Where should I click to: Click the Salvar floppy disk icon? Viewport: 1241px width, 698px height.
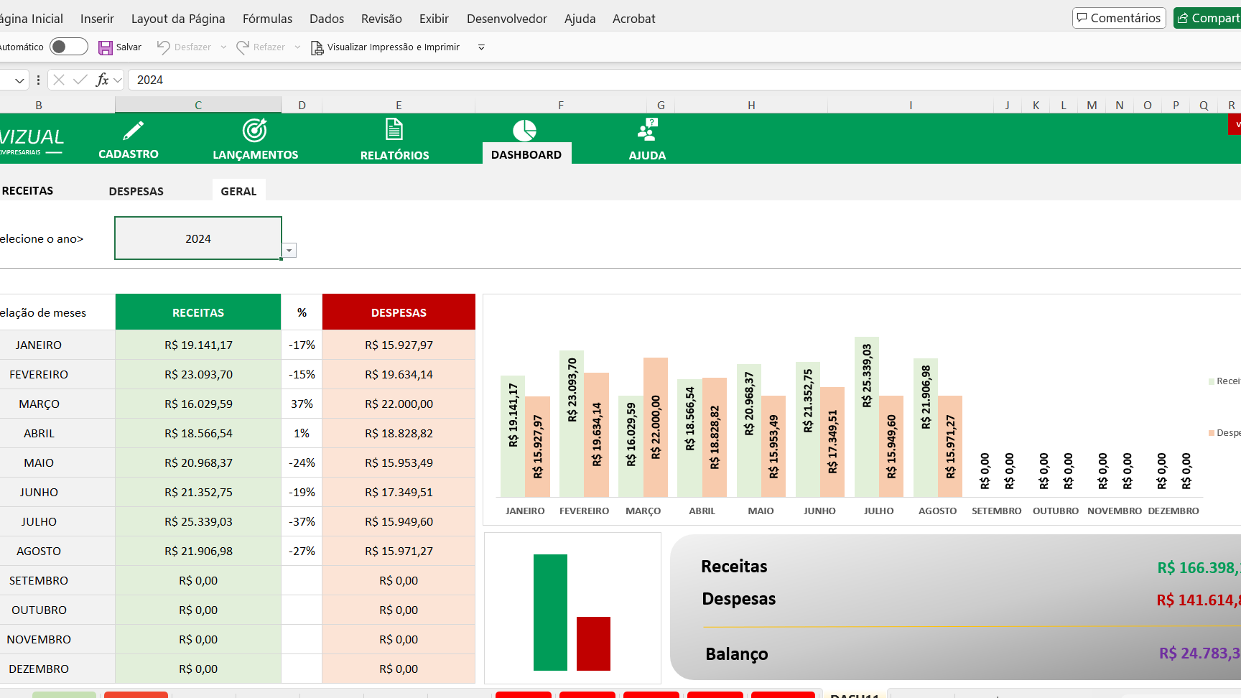[106, 47]
